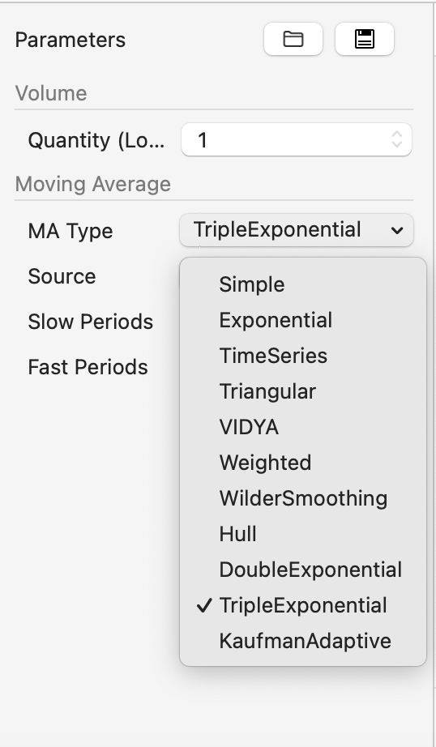Click the Moving Average section header

point(93,184)
